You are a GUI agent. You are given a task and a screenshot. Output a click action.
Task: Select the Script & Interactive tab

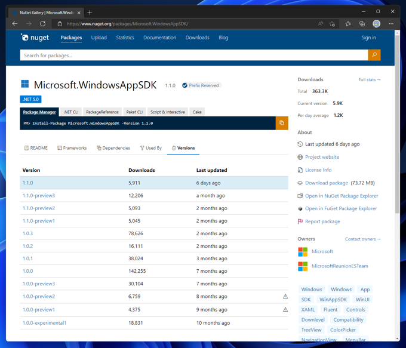click(168, 112)
